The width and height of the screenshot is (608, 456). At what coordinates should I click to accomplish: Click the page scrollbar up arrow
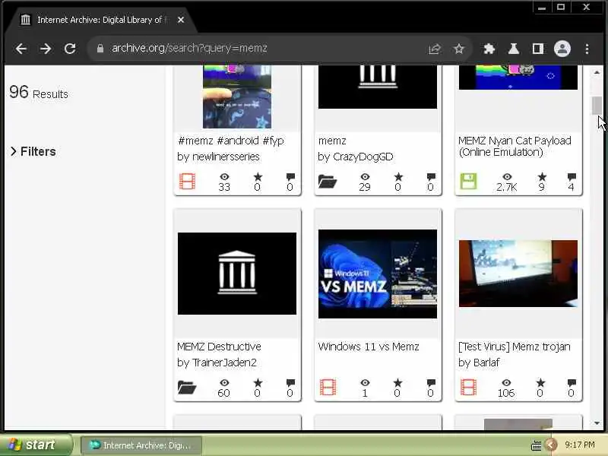(597, 72)
